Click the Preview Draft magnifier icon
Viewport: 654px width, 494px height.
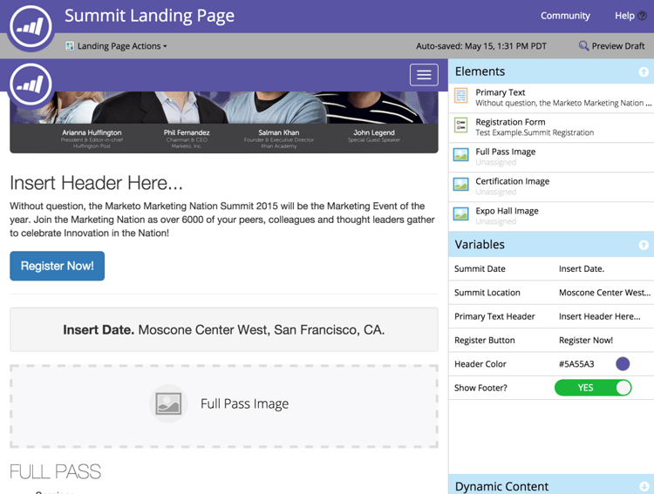(583, 46)
